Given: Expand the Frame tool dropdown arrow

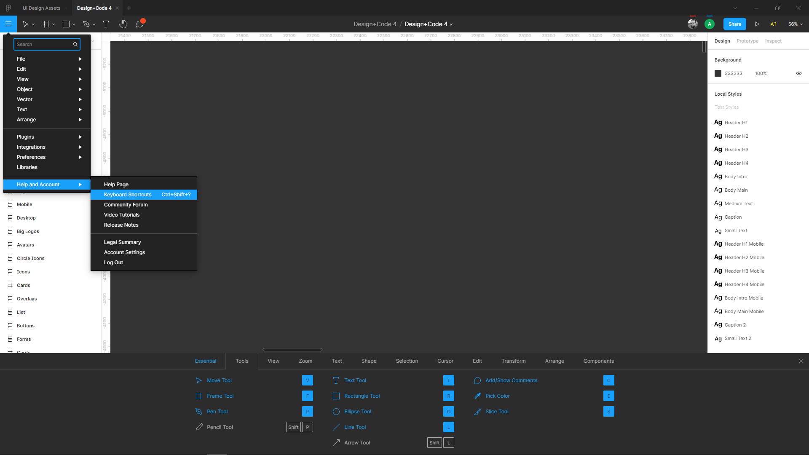Looking at the screenshot, I should point(54,24).
